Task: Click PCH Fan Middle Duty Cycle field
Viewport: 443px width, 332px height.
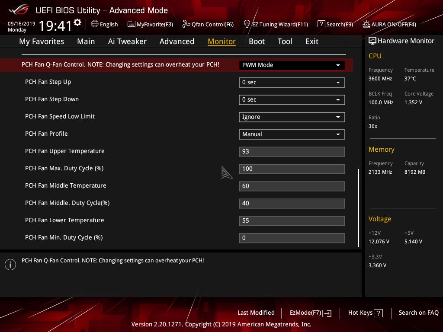Action: pos(292,204)
